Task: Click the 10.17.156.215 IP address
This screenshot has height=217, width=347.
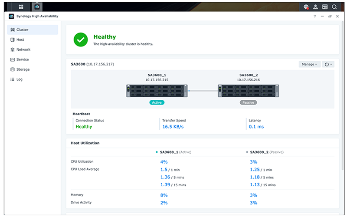Action: click(157, 80)
